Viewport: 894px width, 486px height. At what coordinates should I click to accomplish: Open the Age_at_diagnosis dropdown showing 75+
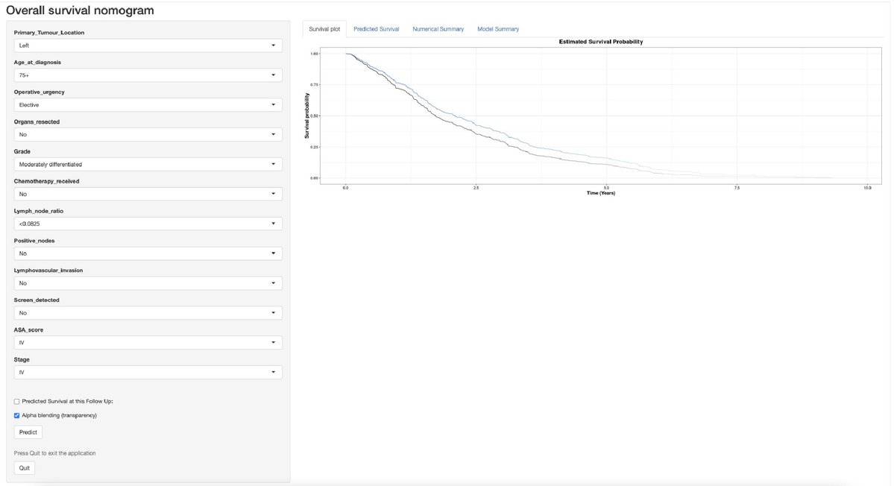click(148, 75)
